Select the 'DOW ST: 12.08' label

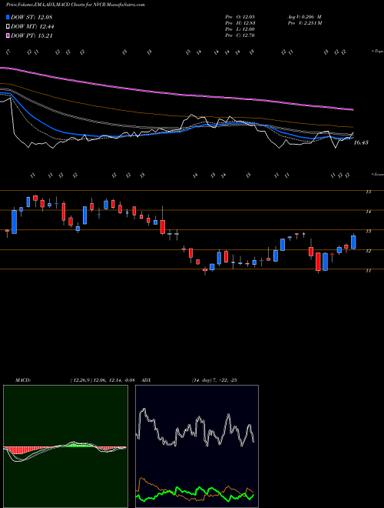(31, 17)
